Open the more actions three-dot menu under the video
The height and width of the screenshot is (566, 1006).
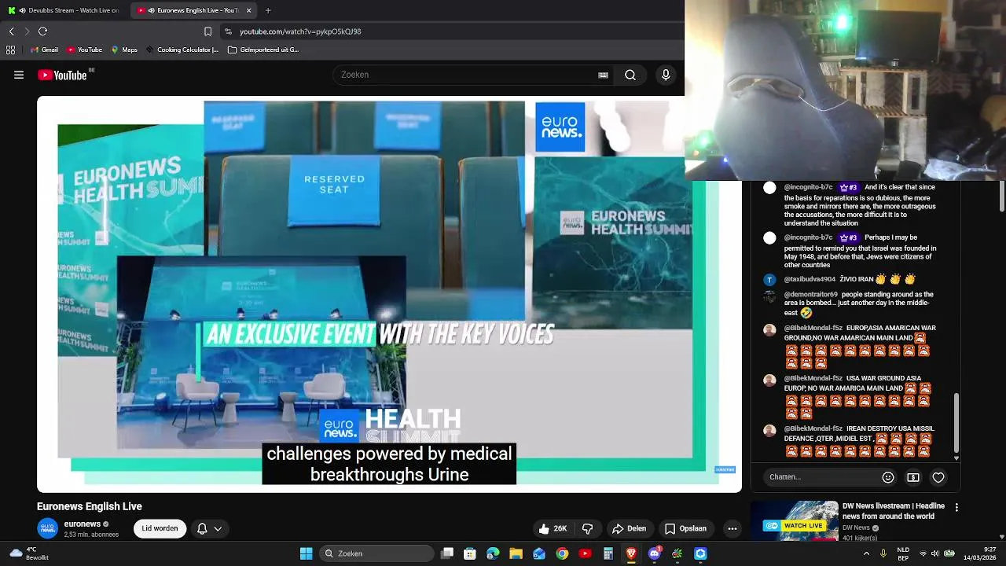click(x=732, y=528)
